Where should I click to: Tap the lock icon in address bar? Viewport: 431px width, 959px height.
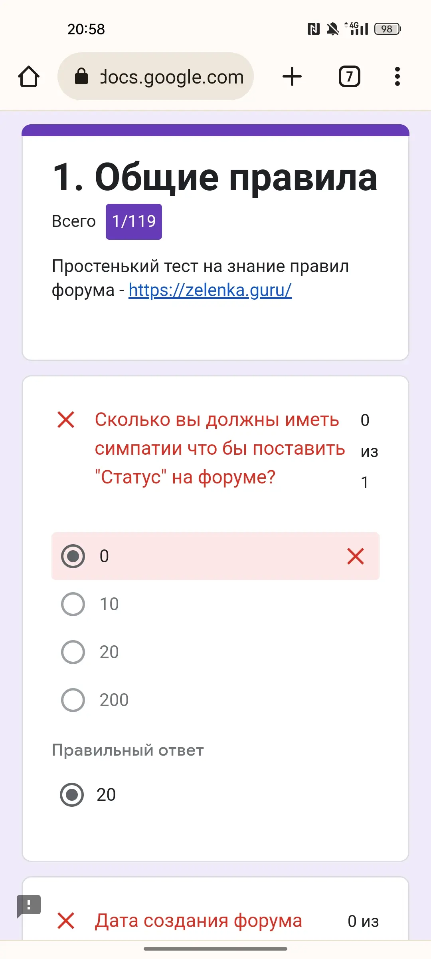tap(81, 76)
